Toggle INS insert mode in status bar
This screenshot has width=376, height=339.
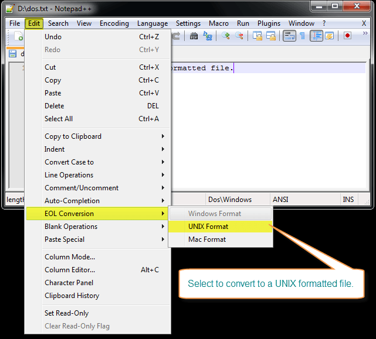coord(349,200)
